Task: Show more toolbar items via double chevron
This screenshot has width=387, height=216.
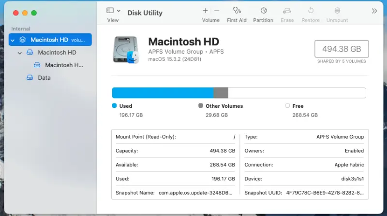Action: (x=374, y=11)
